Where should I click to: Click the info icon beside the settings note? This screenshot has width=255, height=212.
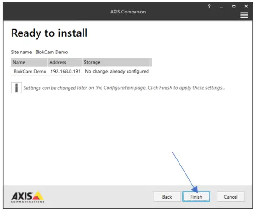pyautogui.click(x=16, y=88)
